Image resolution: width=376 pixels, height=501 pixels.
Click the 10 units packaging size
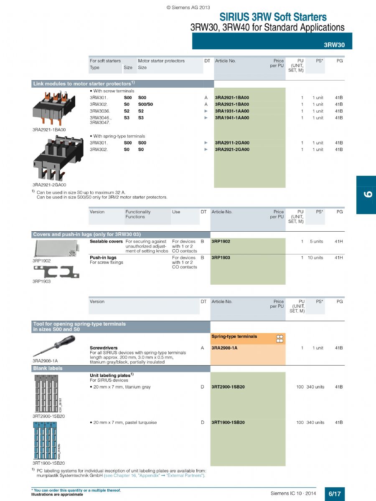[315, 258]
